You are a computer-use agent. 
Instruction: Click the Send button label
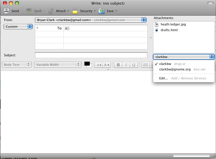(x=15, y=11)
